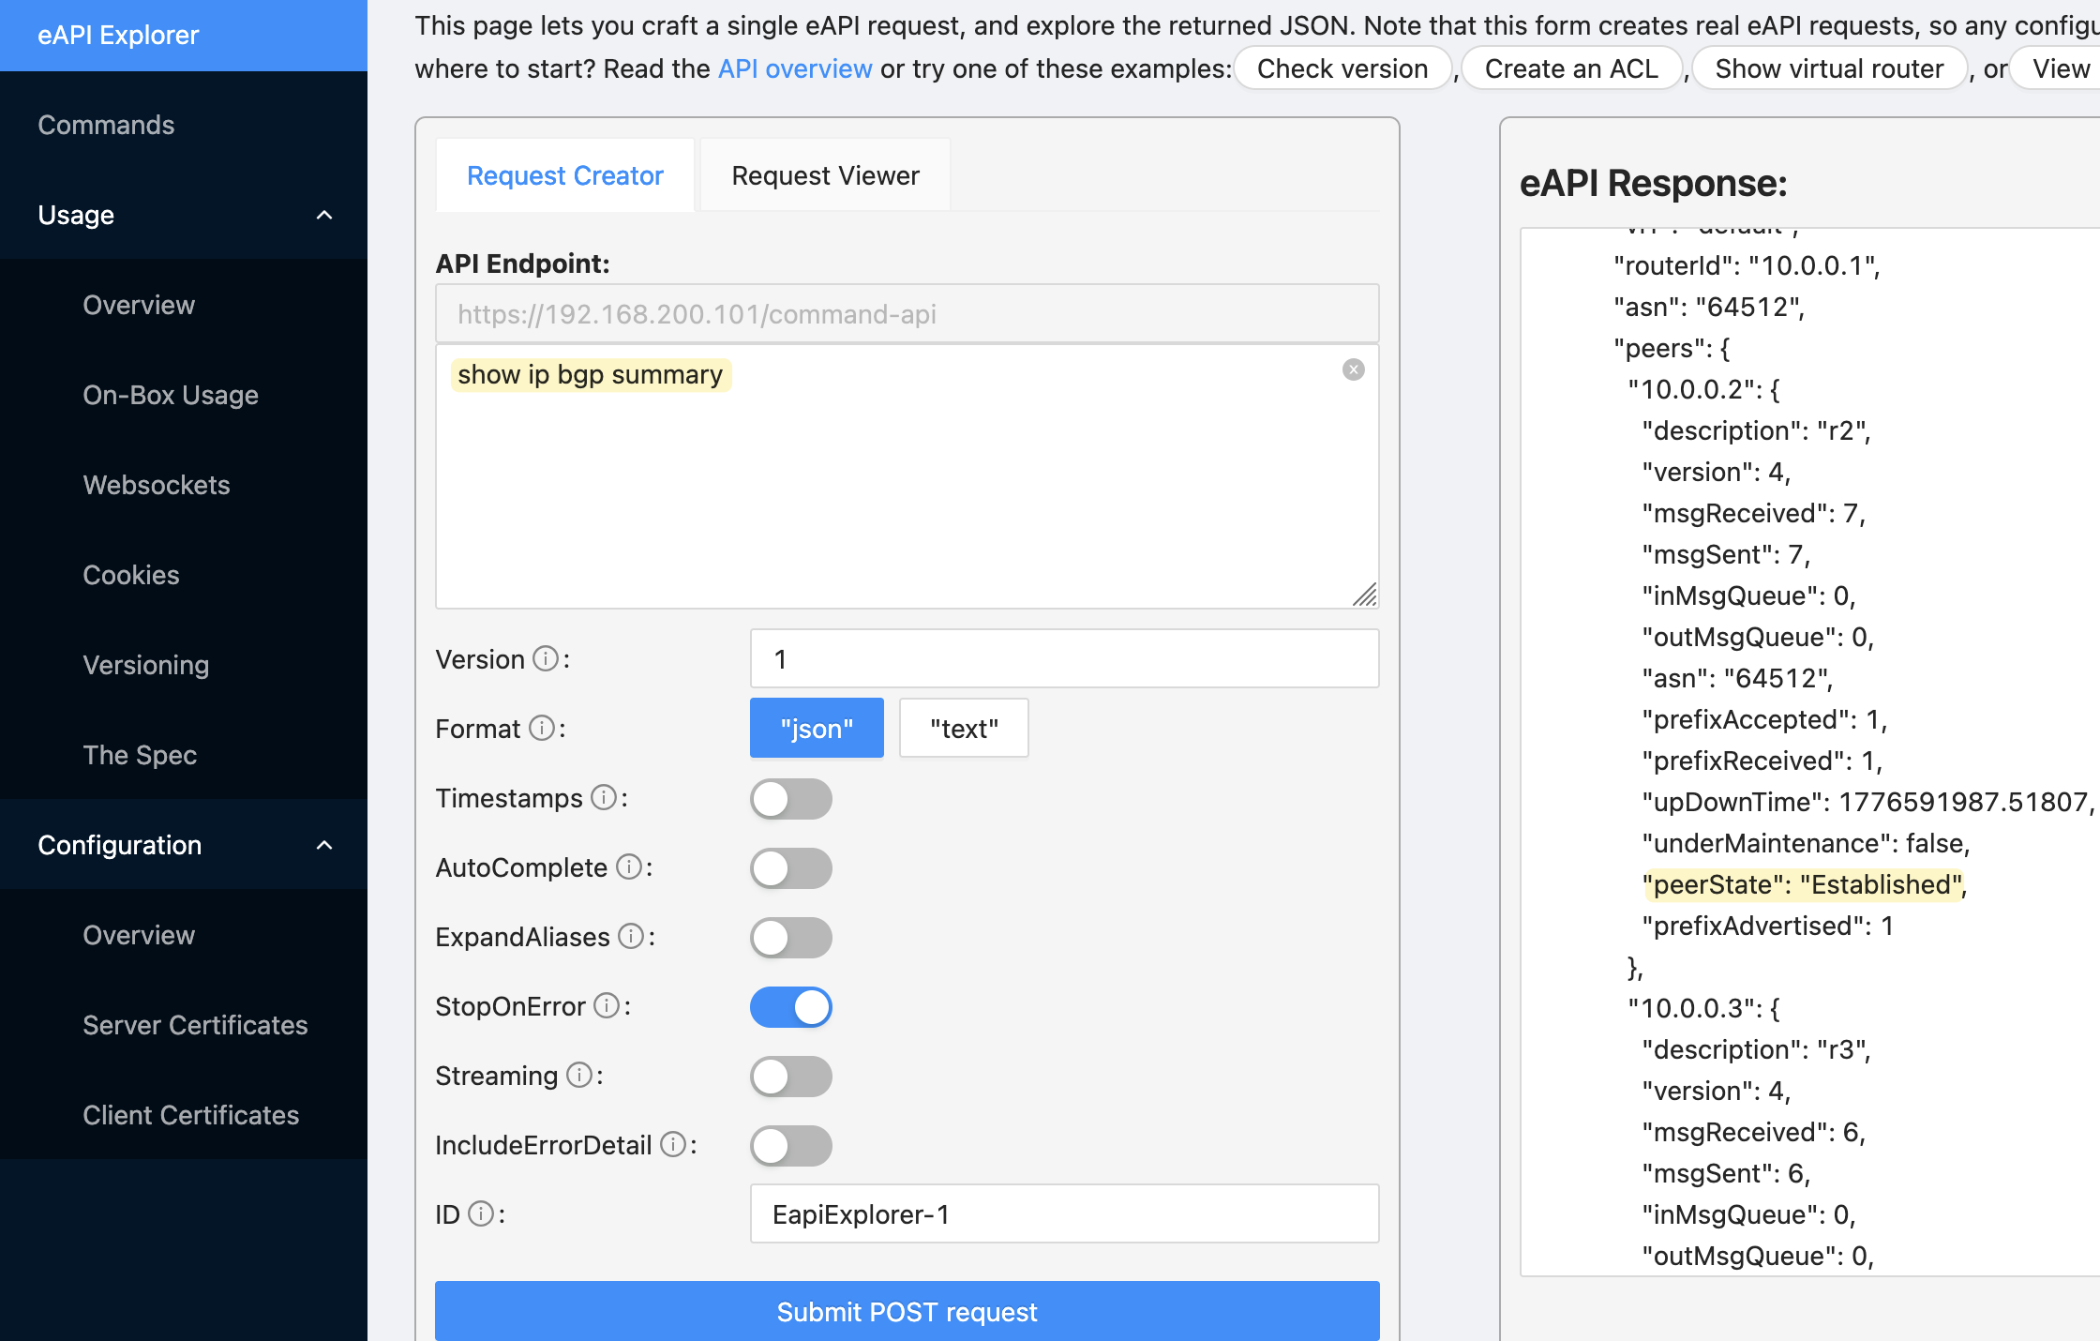The image size is (2100, 1341).
Task: Follow the API overview link
Action: click(795, 68)
